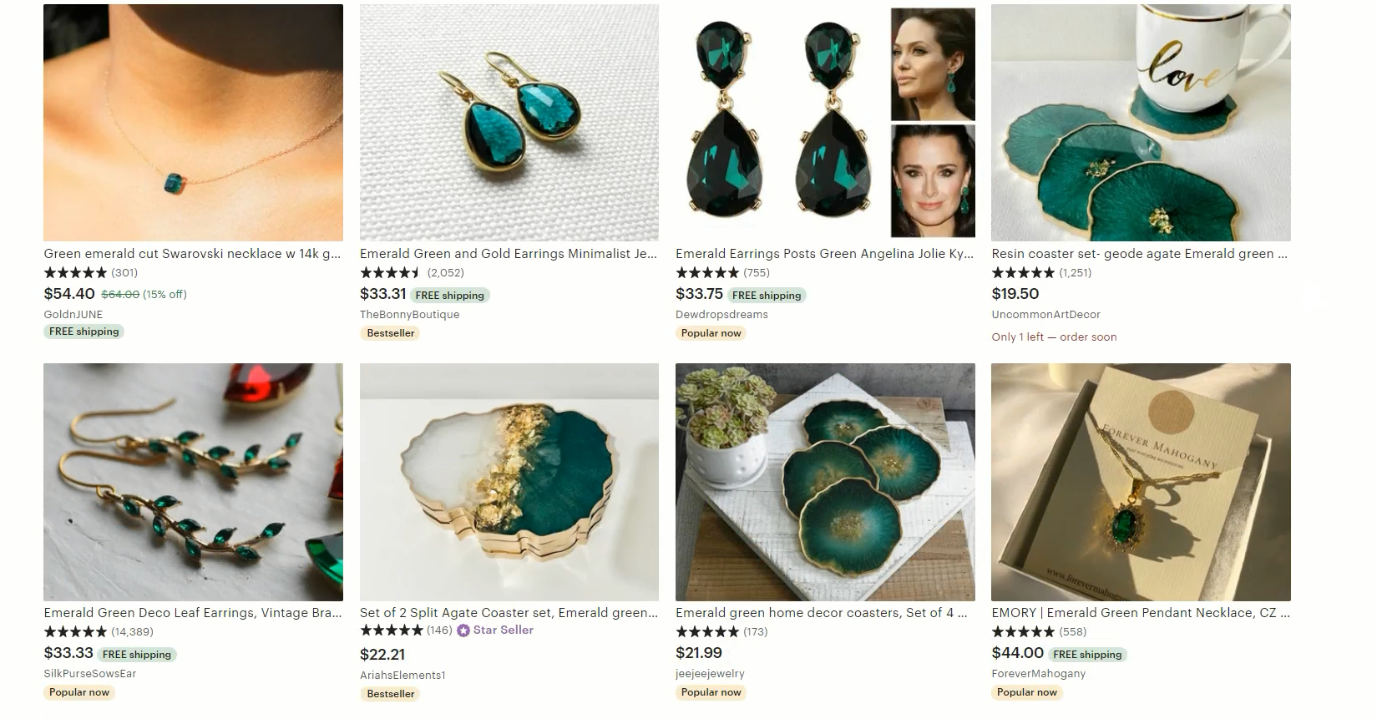The height and width of the screenshot is (719, 1377).
Task: Click the Bestseller badge under TheBonnyBoutique
Action: (391, 333)
